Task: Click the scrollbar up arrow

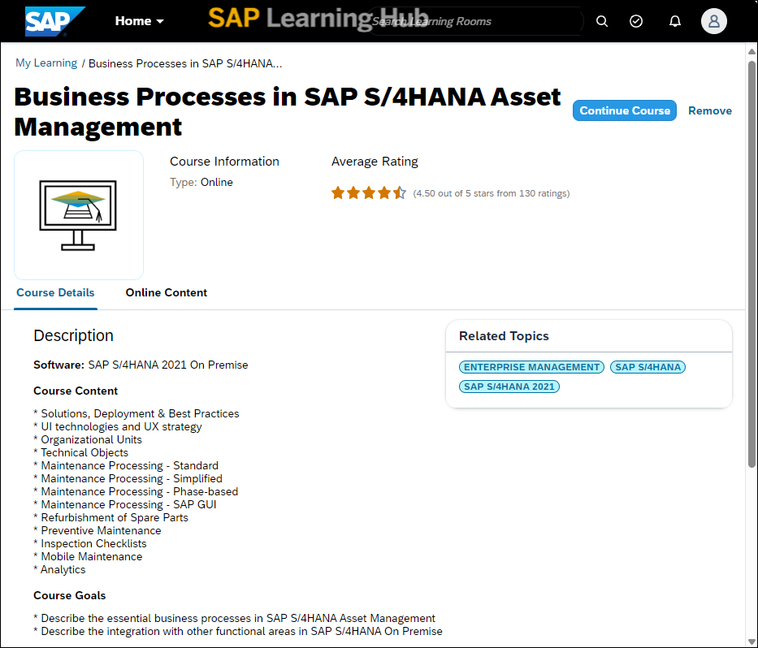Action: [752, 51]
